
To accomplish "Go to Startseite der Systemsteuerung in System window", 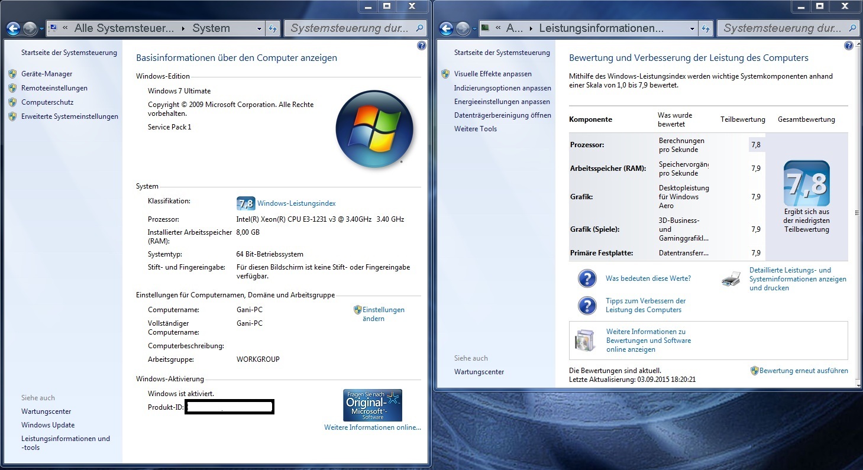I will (x=69, y=53).
